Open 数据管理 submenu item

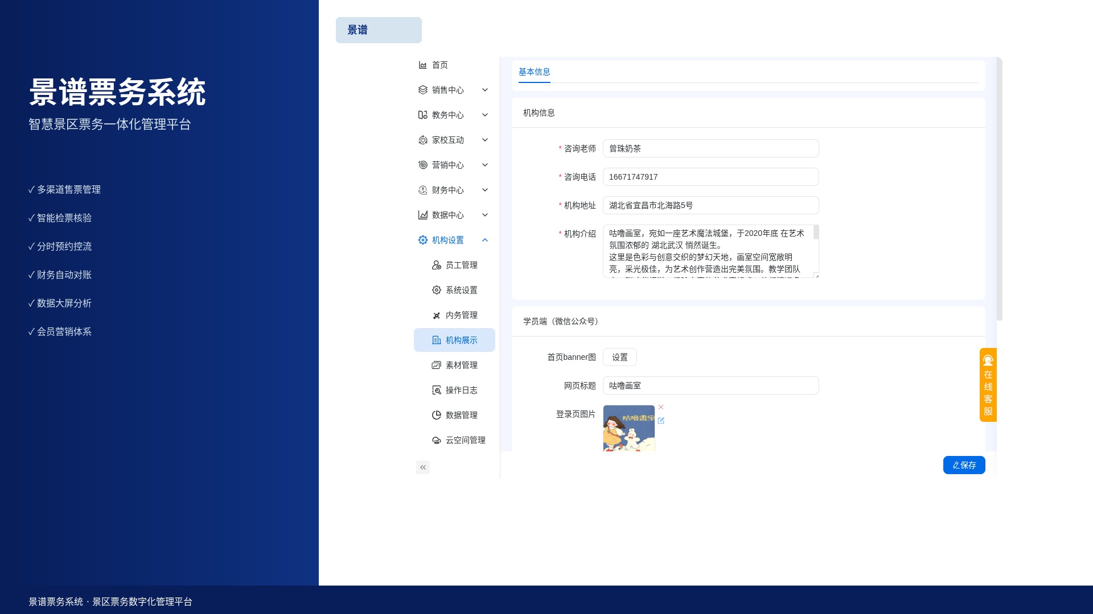pyautogui.click(x=454, y=415)
